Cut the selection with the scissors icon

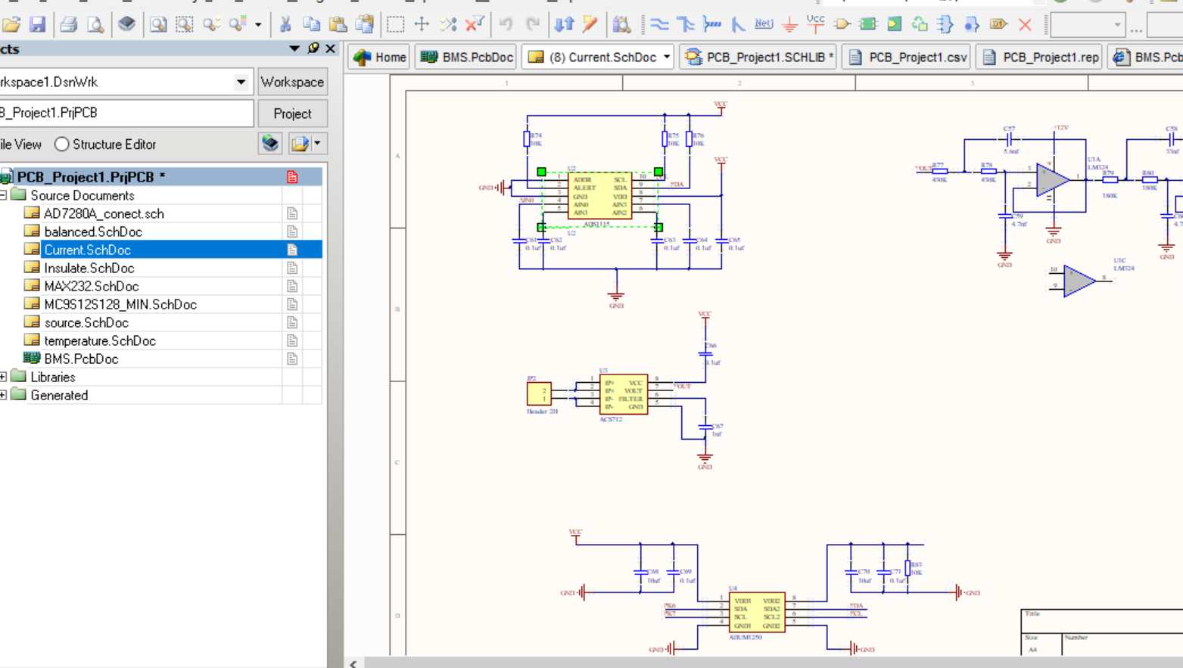pos(285,25)
